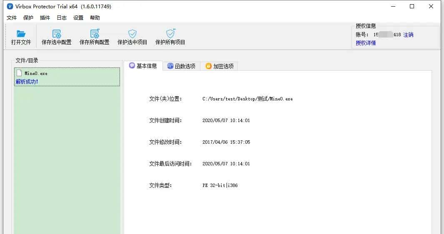The height and width of the screenshot is (234, 444).
Task: Maximize the Virbox Protector window
Action: pyautogui.click(x=412, y=6)
